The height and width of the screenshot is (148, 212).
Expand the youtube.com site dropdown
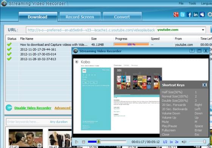[203, 30]
